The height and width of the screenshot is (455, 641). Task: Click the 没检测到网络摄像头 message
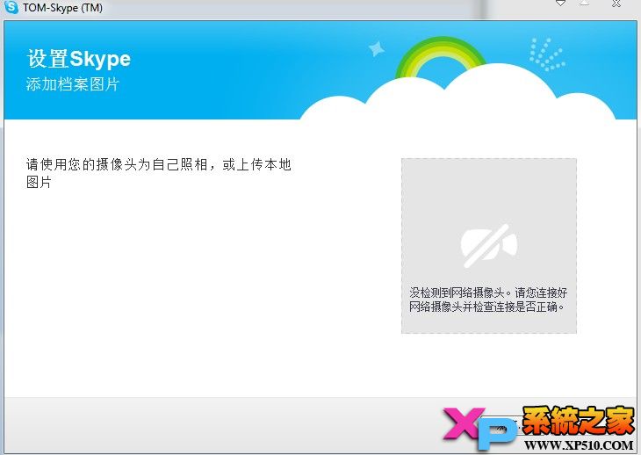click(x=488, y=300)
